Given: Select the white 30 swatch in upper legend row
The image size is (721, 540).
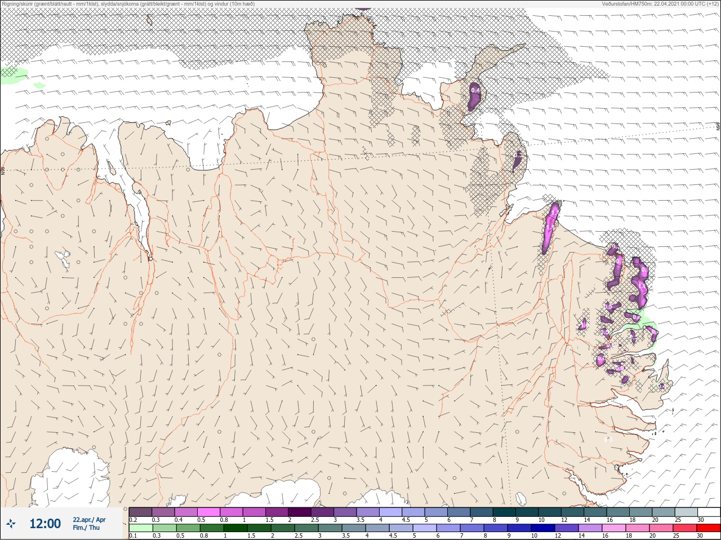Looking at the screenshot, I should click(x=709, y=511).
